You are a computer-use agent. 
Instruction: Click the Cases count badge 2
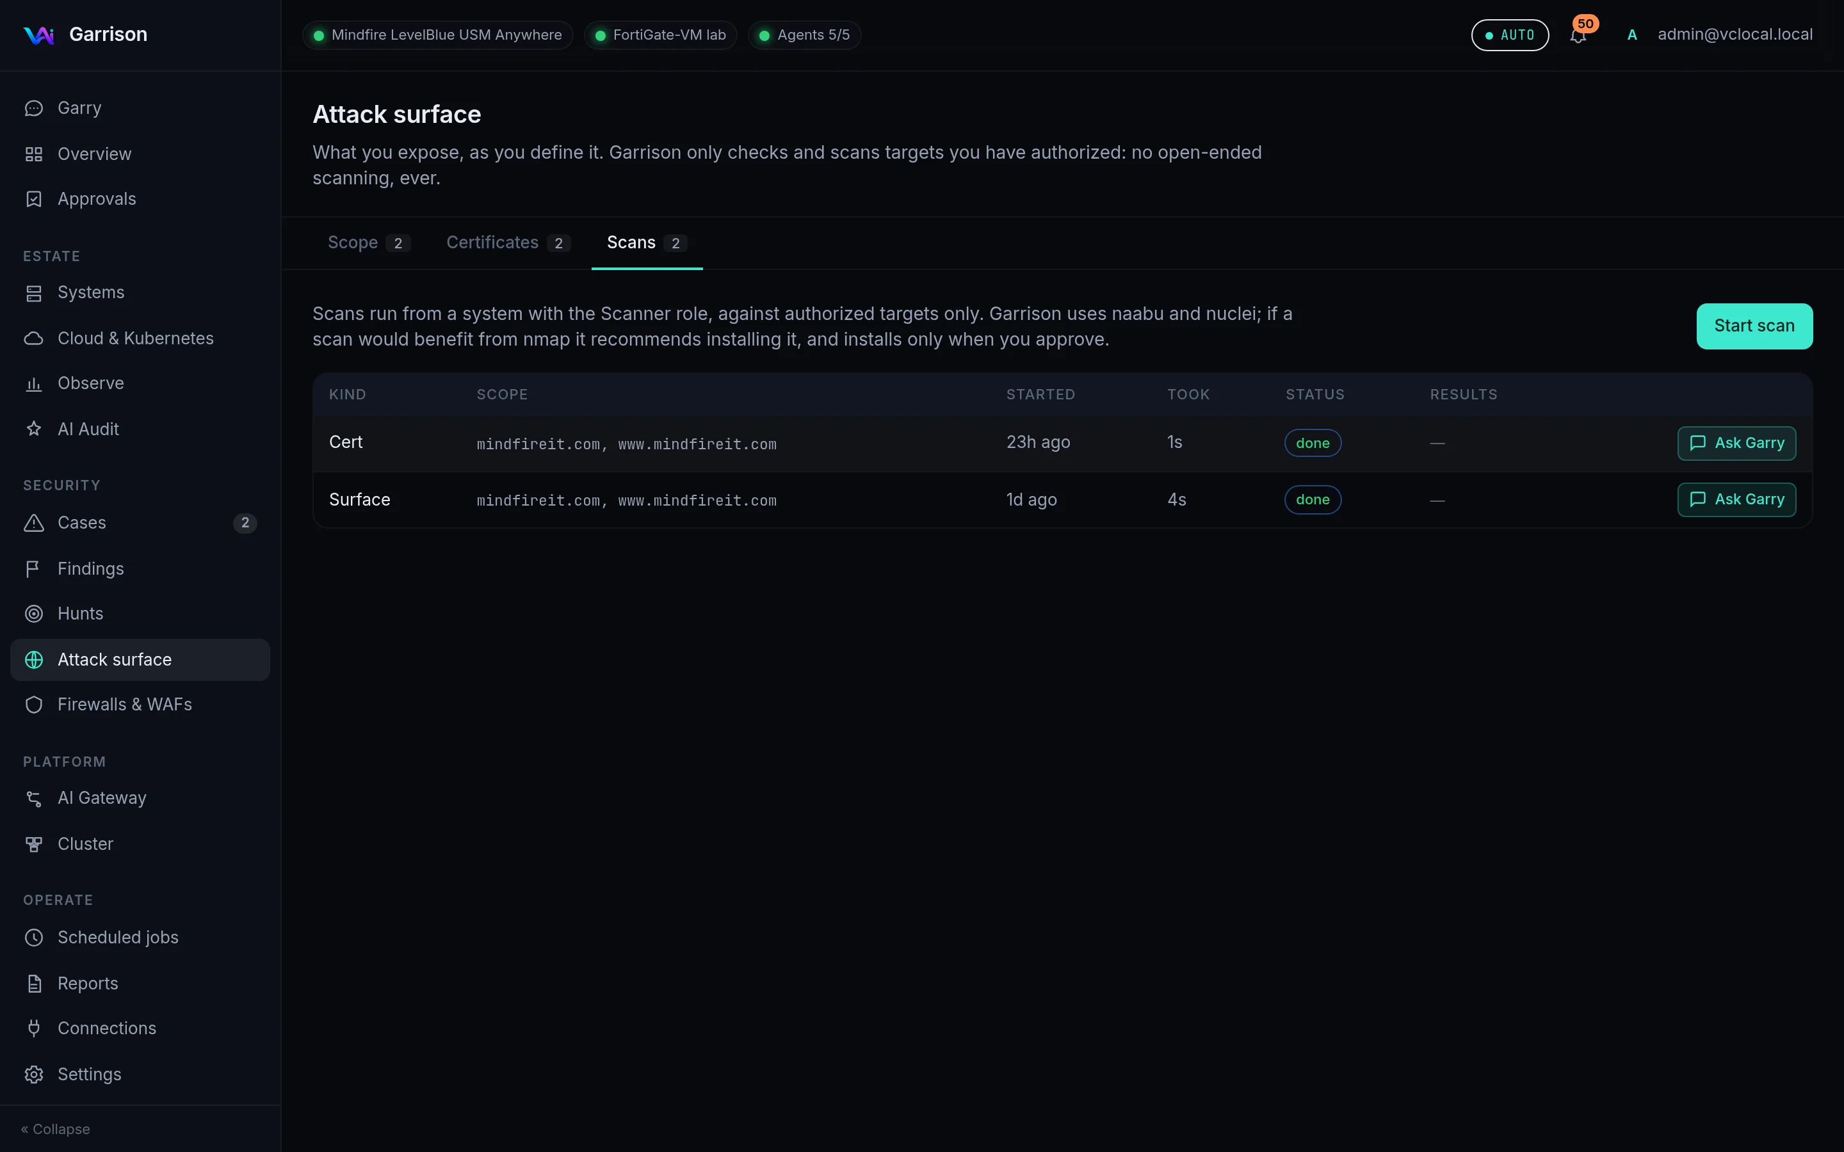point(245,523)
